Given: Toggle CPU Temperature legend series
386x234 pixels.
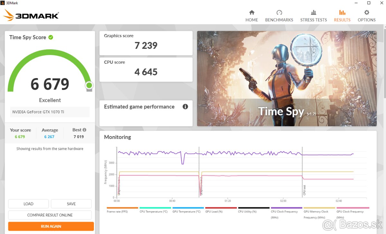Looking at the screenshot, I should (x=155, y=212).
